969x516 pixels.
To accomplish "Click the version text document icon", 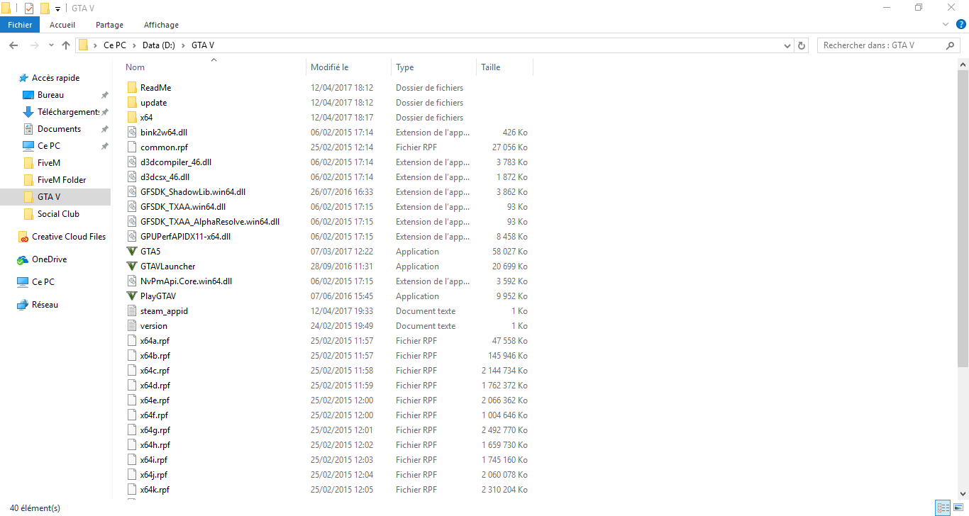I will coord(131,326).
